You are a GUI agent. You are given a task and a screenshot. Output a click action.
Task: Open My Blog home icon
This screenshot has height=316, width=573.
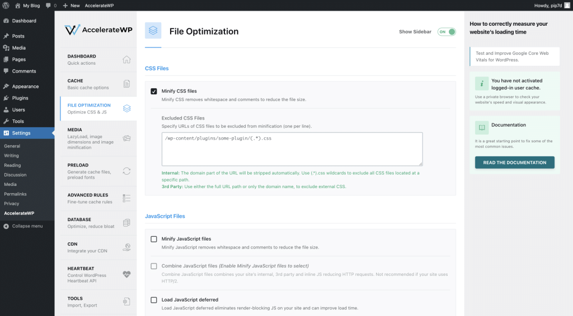coord(17,6)
